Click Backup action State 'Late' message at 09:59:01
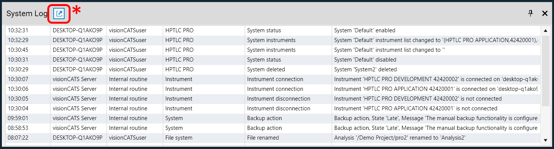The height and width of the screenshot is (149, 554). click(x=437, y=118)
